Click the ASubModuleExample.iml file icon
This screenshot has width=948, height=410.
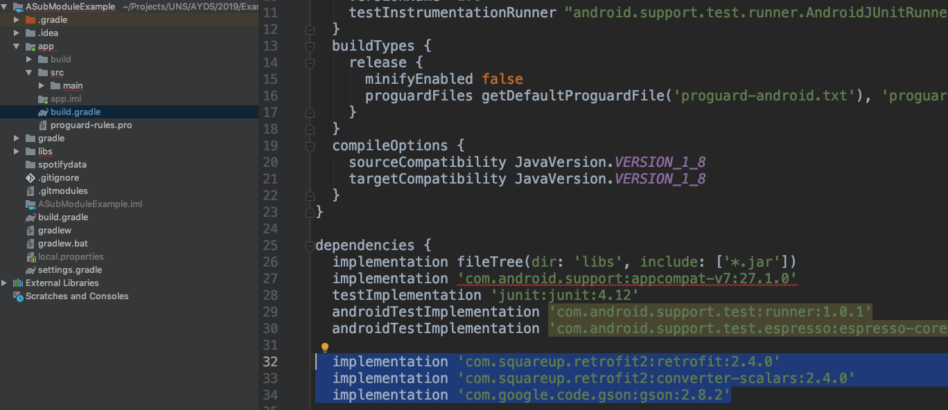[x=30, y=204]
